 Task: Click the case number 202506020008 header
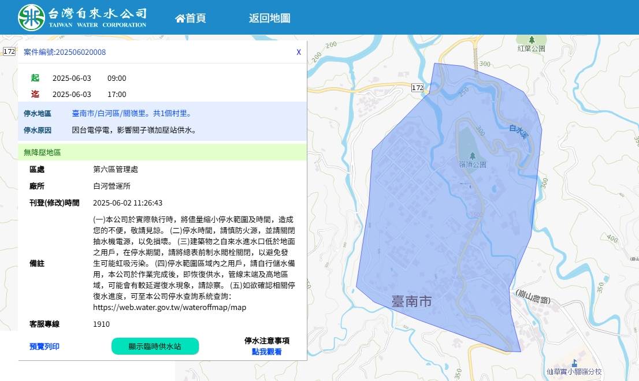(65, 52)
